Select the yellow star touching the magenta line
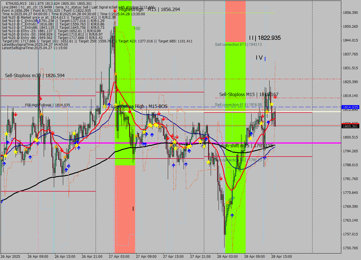Image resolution: width=361 pixels, height=260 pixels. [x=175, y=142]
